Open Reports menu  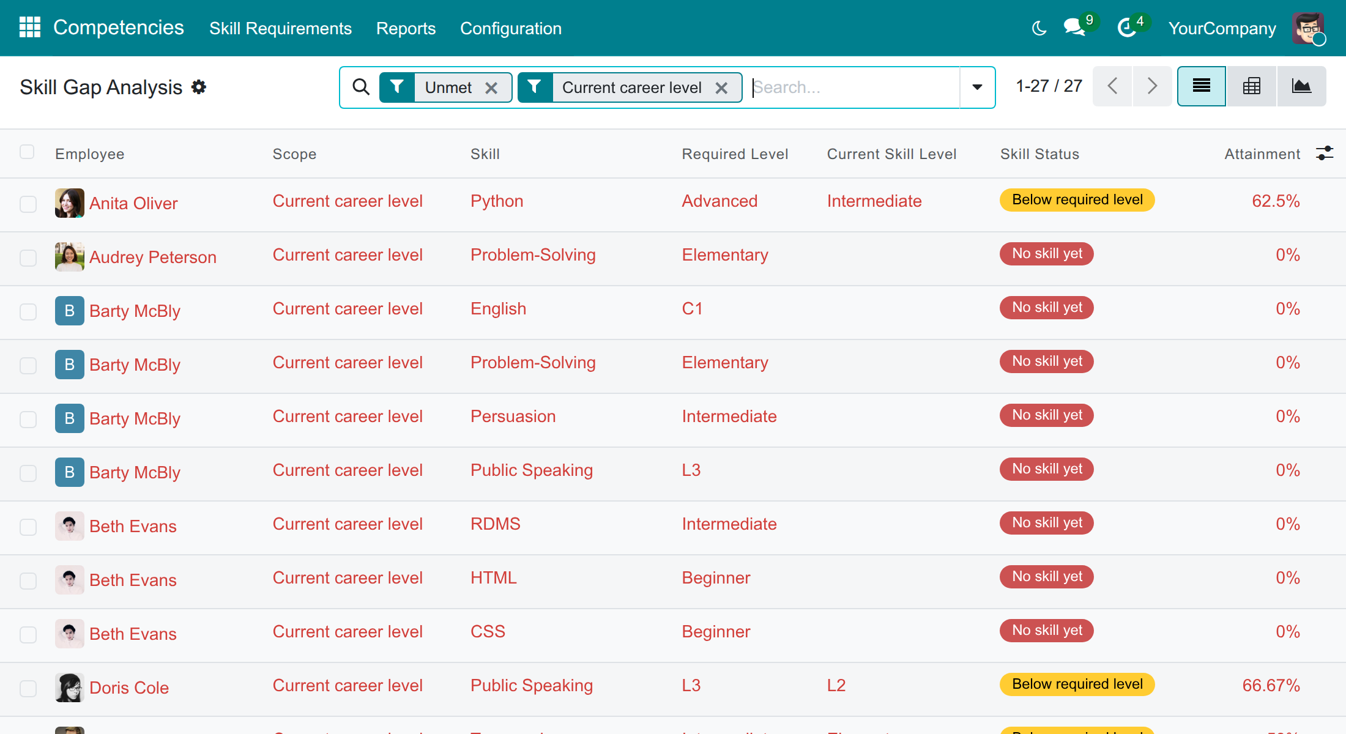coord(406,28)
